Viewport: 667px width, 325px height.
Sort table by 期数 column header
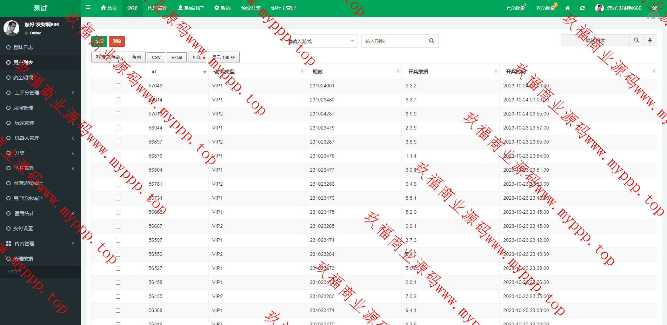pyautogui.click(x=354, y=72)
